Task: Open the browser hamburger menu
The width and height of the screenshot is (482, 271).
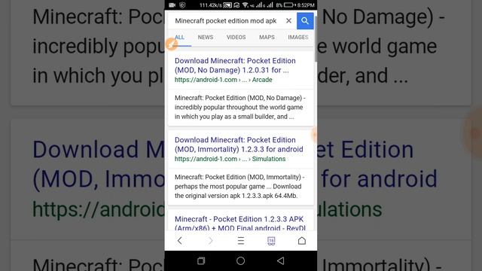Action: [x=241, y=241]
